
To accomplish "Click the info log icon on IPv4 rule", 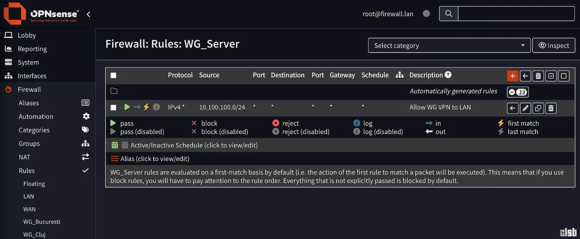I will click(156, 107).
